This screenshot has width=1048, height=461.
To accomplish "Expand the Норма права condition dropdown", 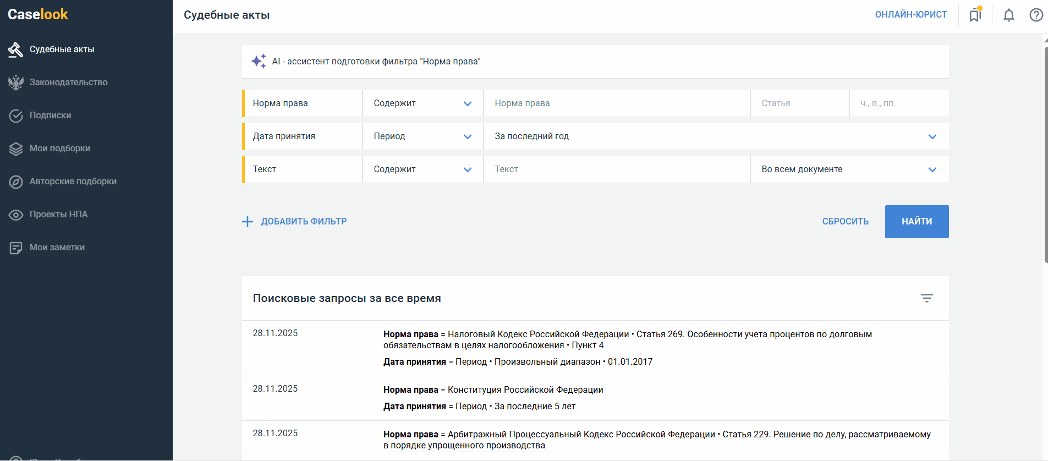I will coord(423,103).
